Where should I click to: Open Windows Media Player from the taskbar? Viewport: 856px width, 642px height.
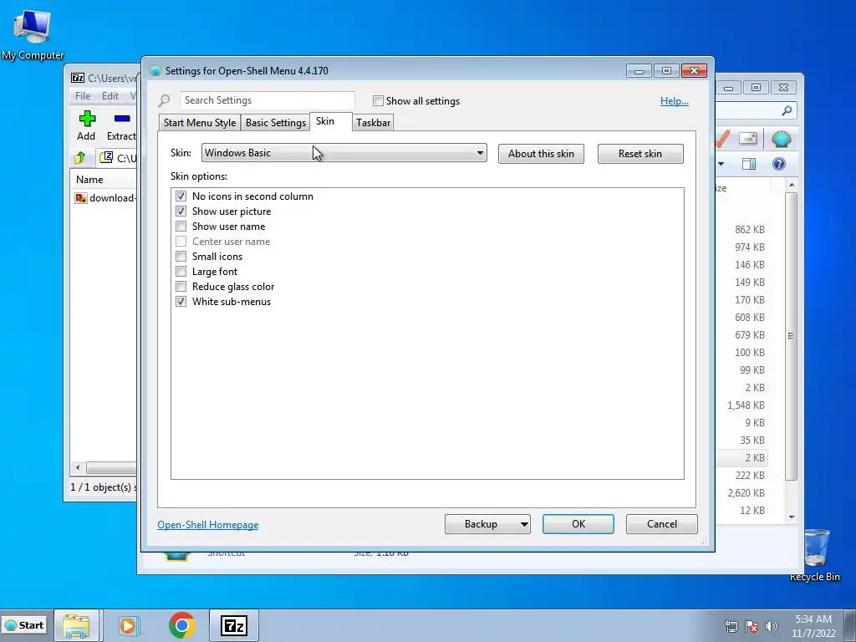[129, 625]
